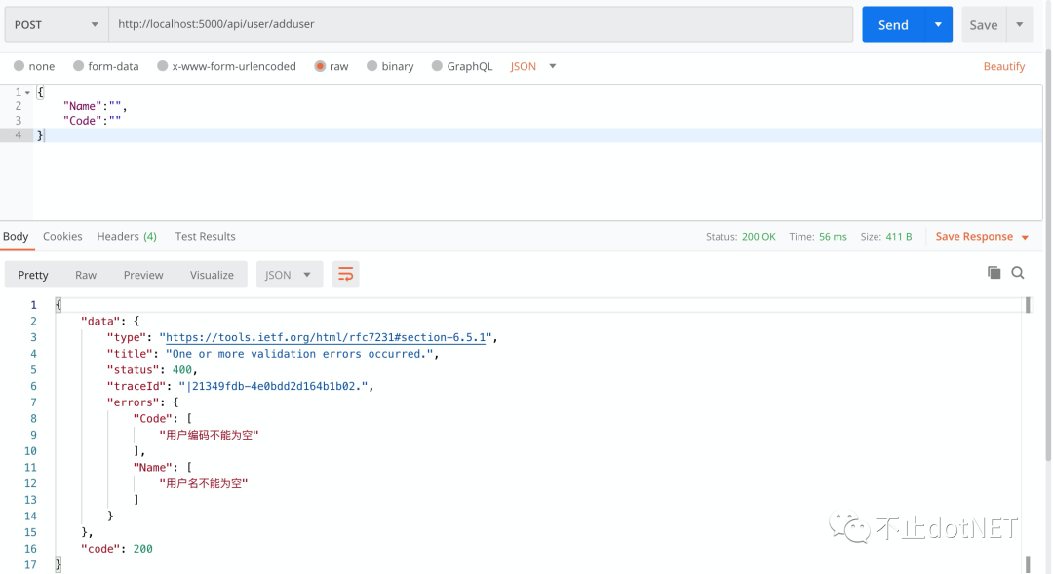The image size is (1053, 574).
Task: Select the raw body type radio button
Action: (x=320, y=66)
